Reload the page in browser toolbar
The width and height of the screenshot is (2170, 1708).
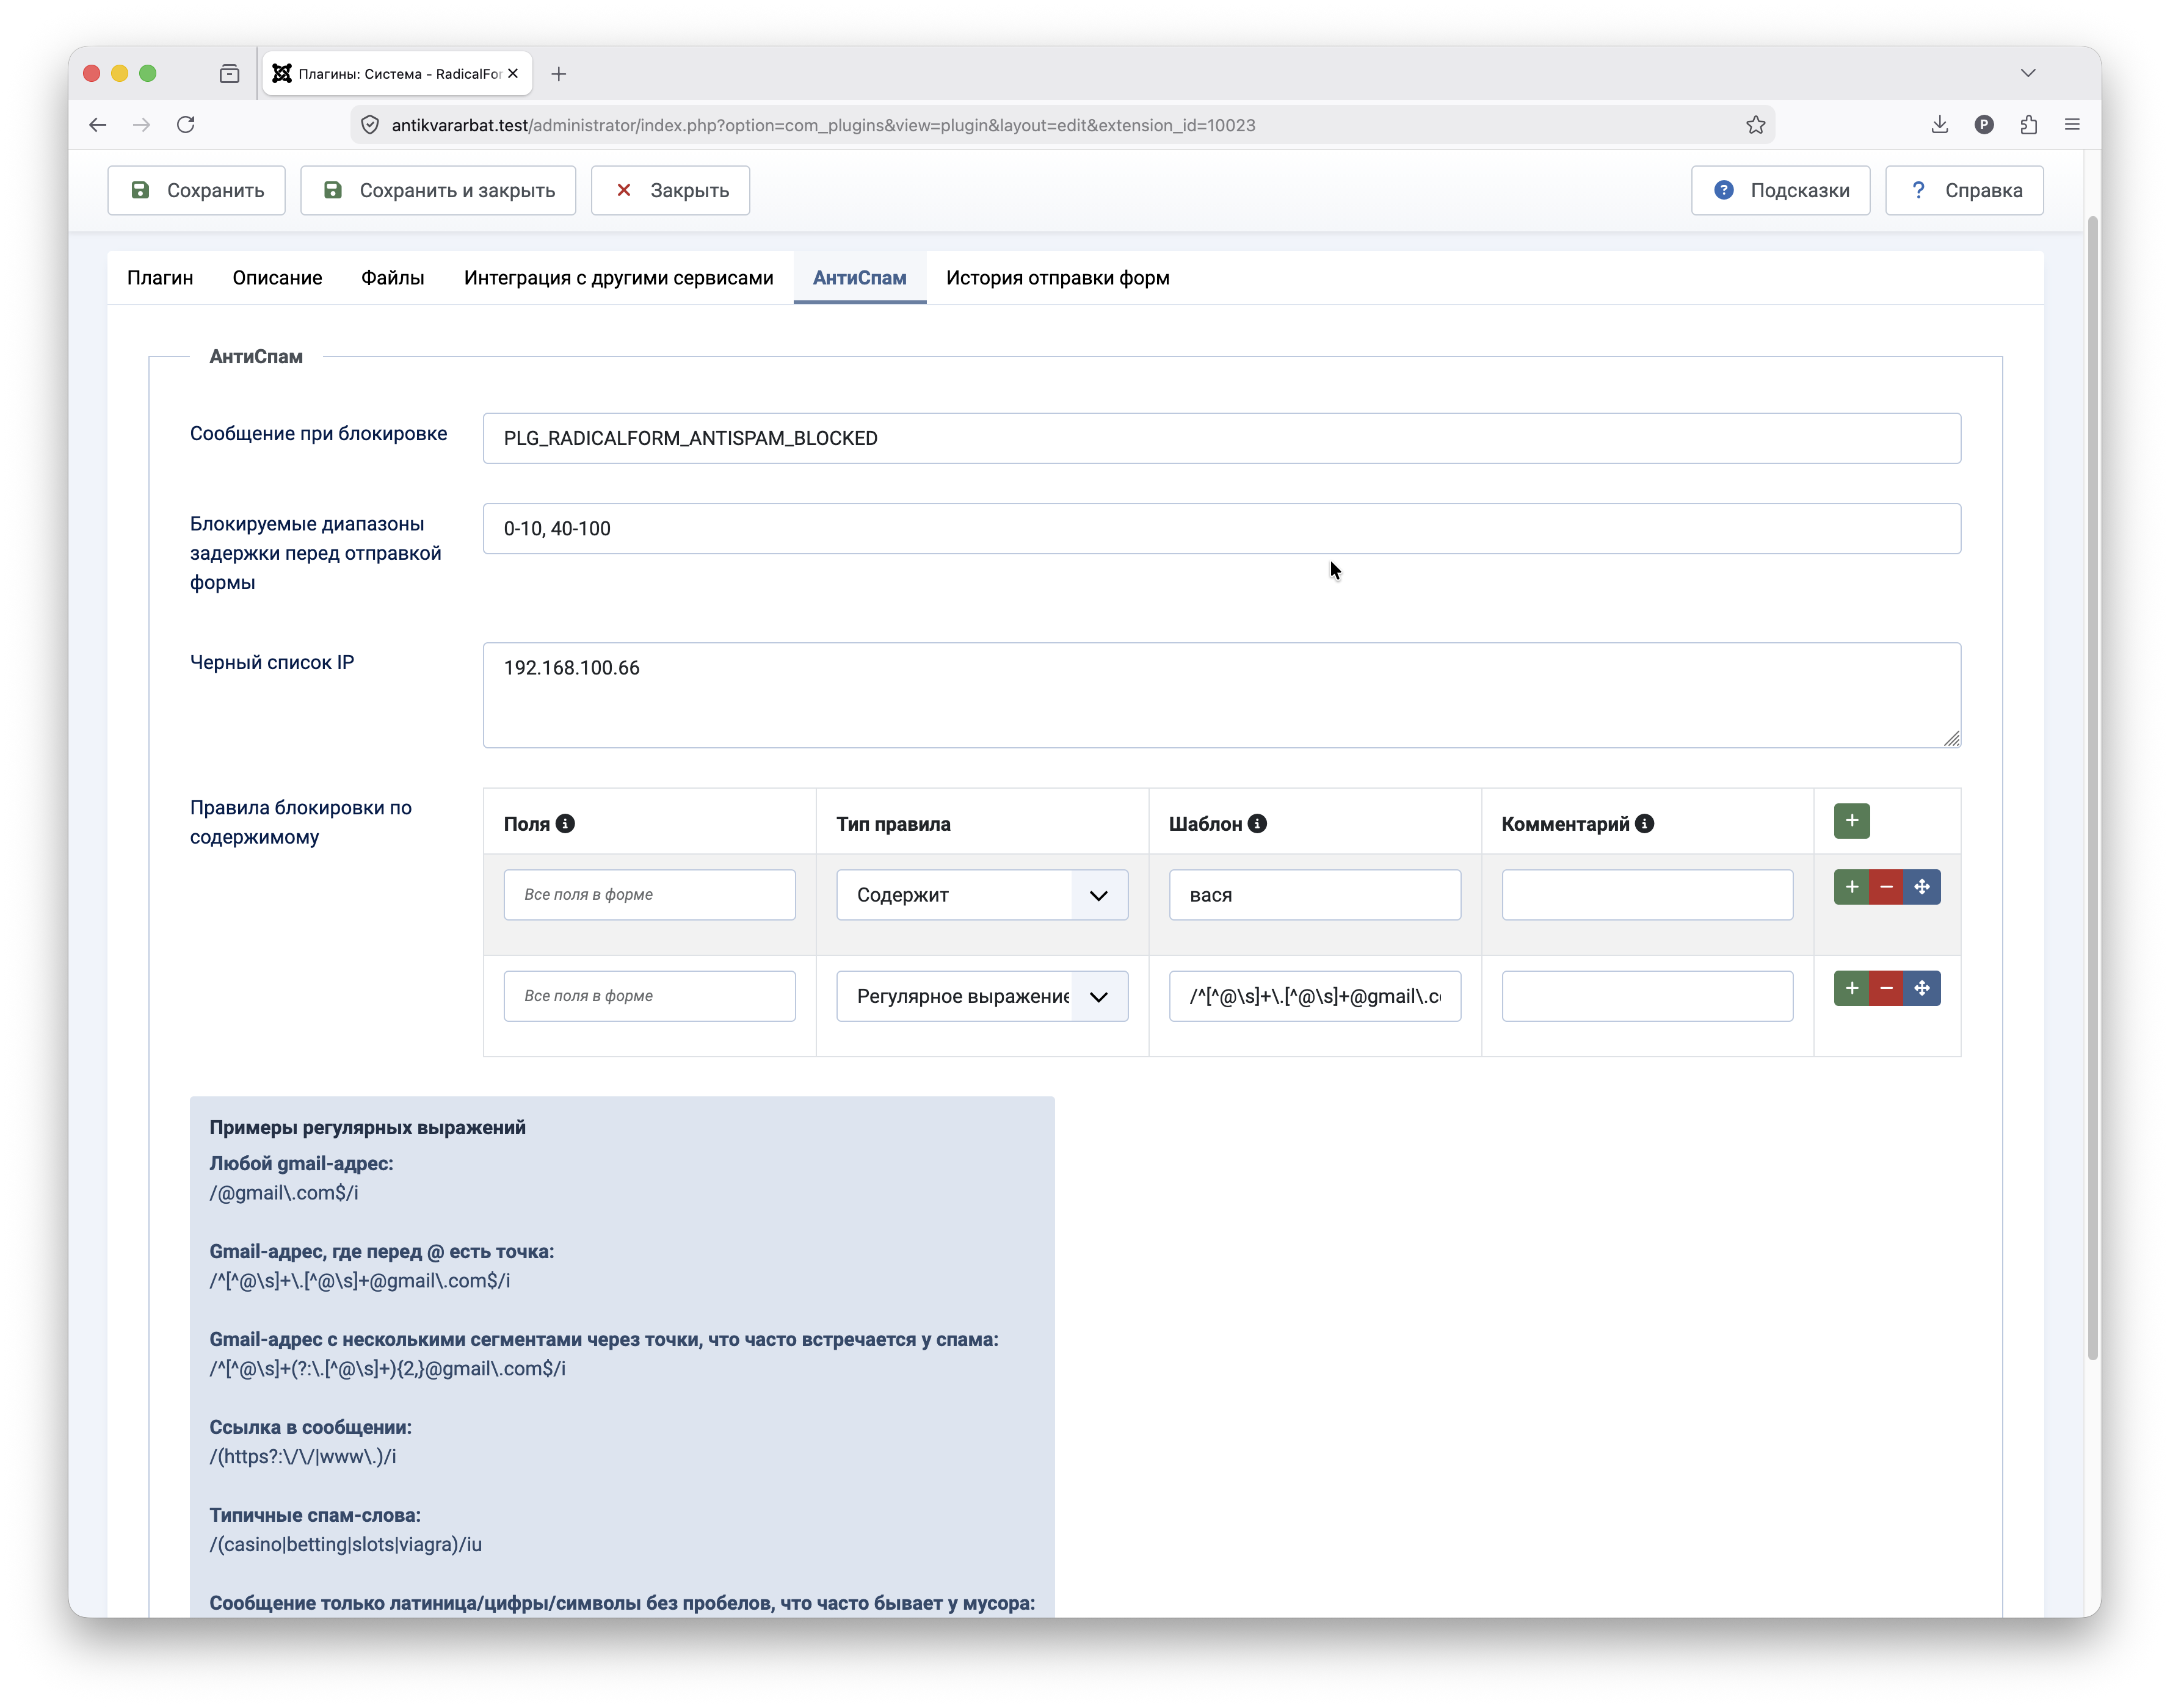[x=186, y=125]
